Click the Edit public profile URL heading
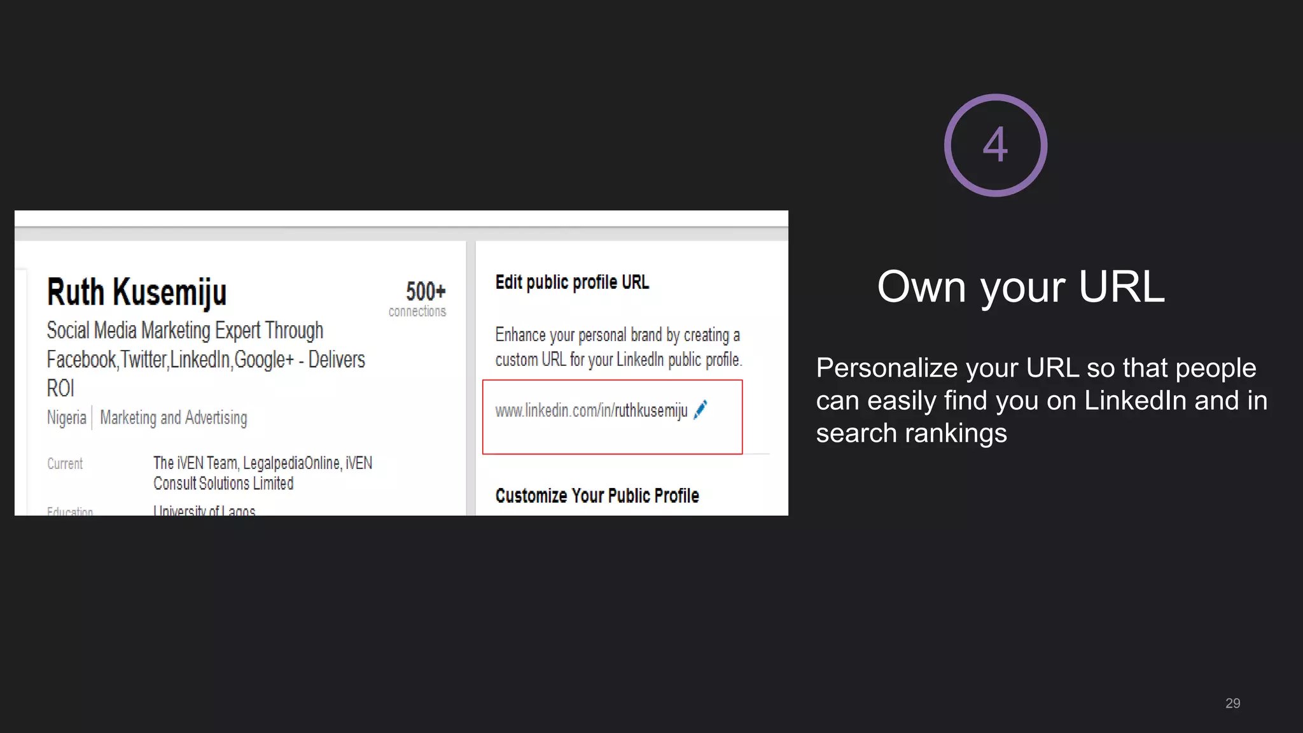 572,282
